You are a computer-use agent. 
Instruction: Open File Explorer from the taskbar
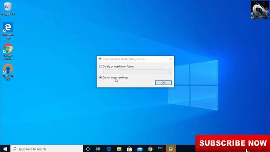pos(119,149)
